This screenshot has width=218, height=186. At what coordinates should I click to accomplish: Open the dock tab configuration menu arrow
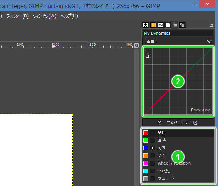(211, 25)
